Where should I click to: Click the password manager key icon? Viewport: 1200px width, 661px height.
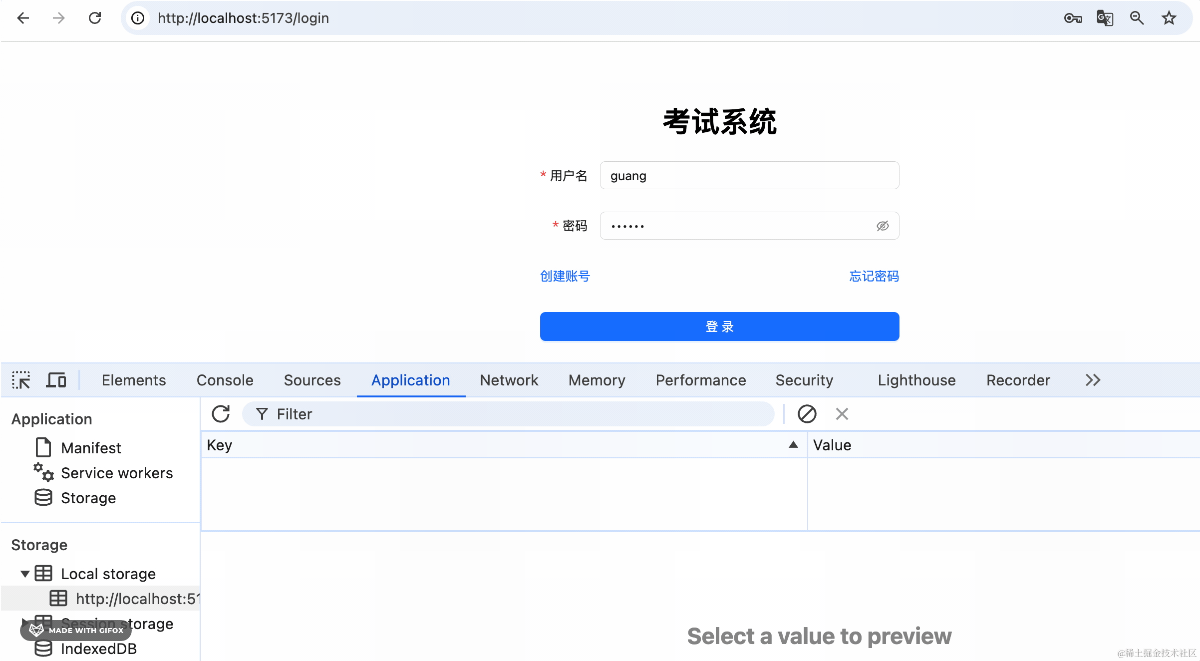pyautogui.click(x=1073, y=18)
